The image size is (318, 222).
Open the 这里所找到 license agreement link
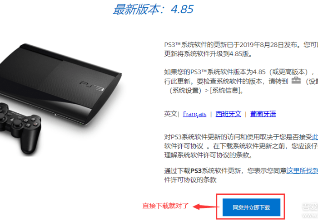302,171
